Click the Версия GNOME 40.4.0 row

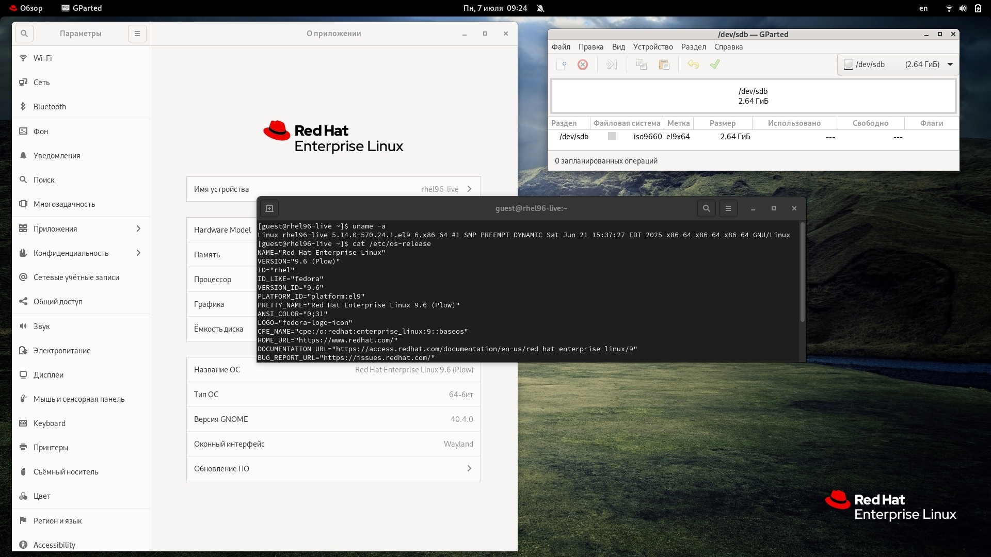[333, 419]
